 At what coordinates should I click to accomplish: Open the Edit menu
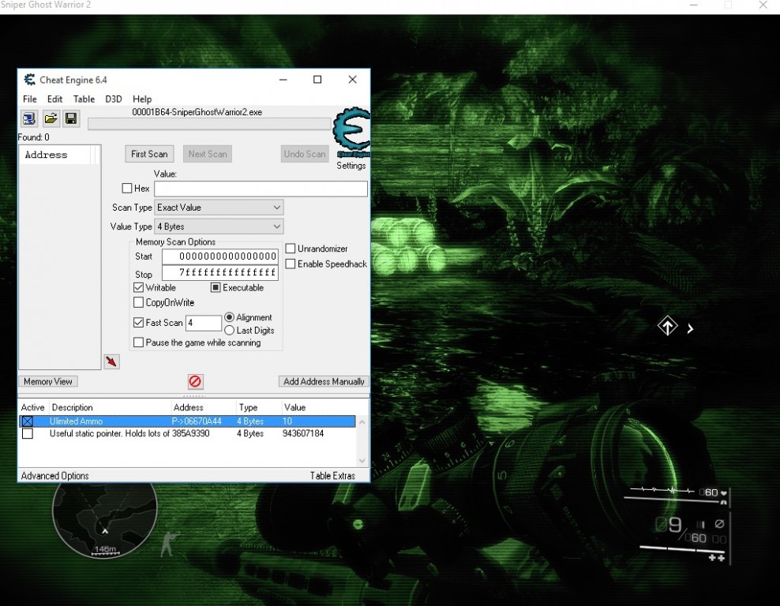click(x=54, y=99)
